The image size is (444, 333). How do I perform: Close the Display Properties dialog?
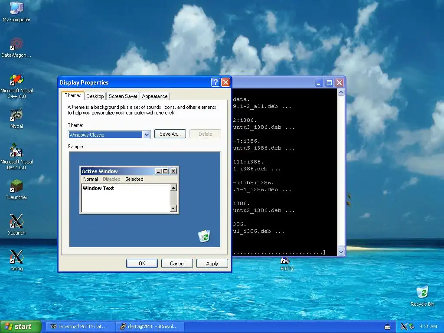pos(225,82)
